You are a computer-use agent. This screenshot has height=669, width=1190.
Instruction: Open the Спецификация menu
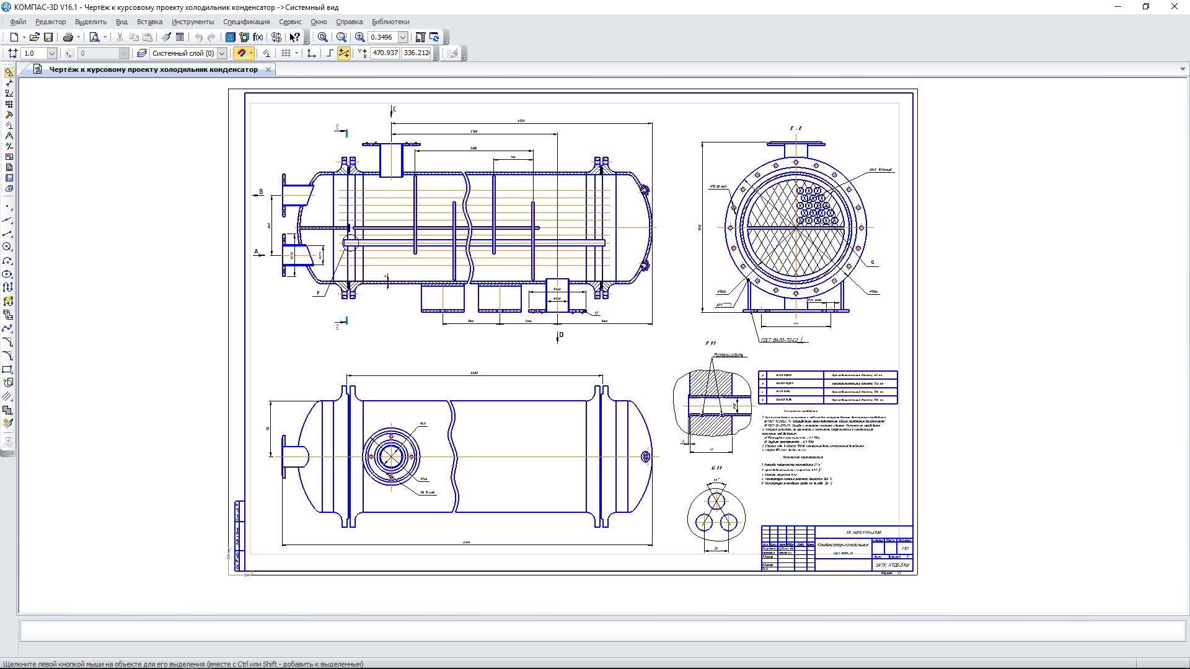247,22
